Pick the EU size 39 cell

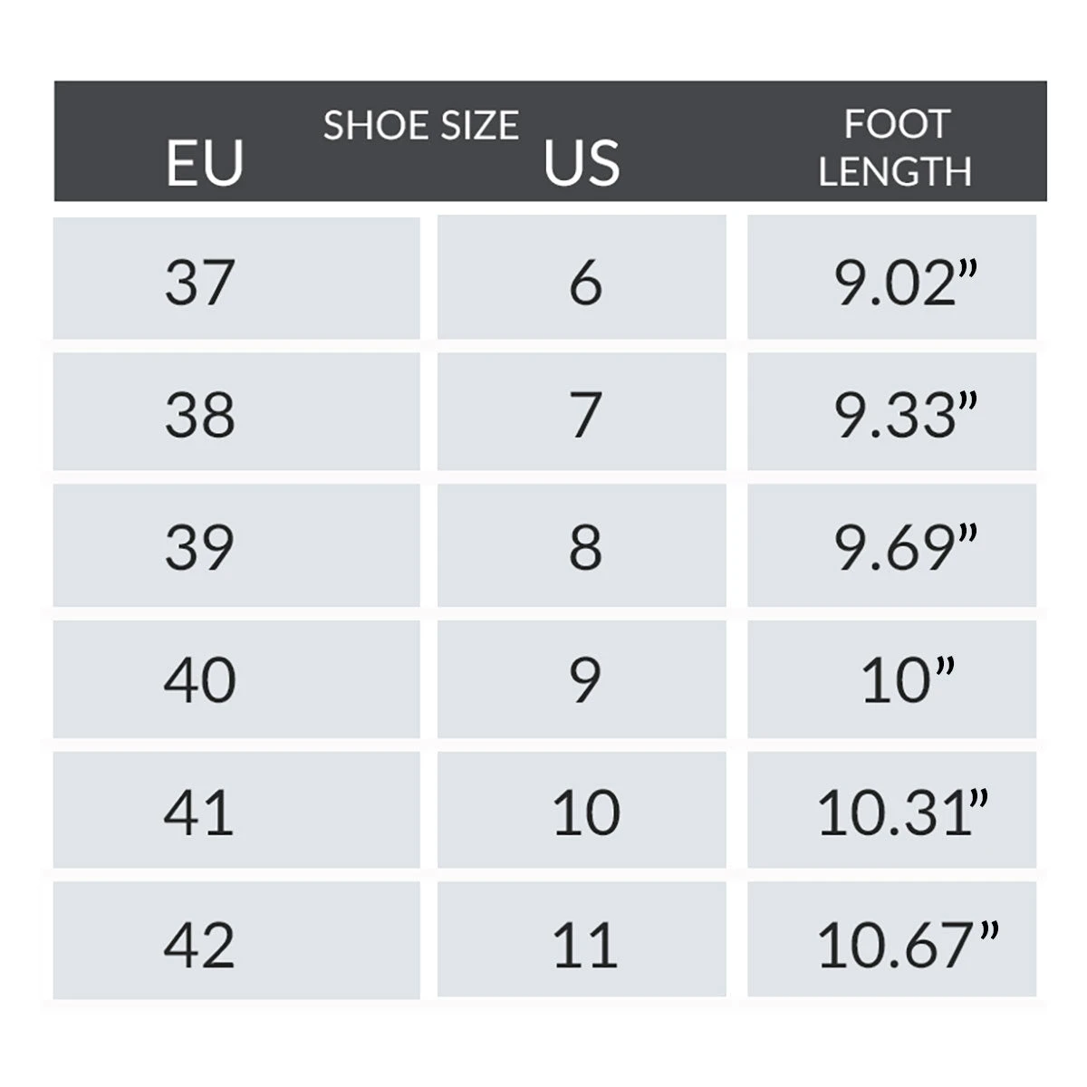pos(236,546)
